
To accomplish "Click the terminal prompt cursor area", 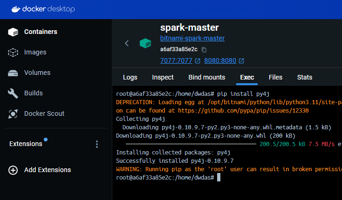I will [219, 177].
